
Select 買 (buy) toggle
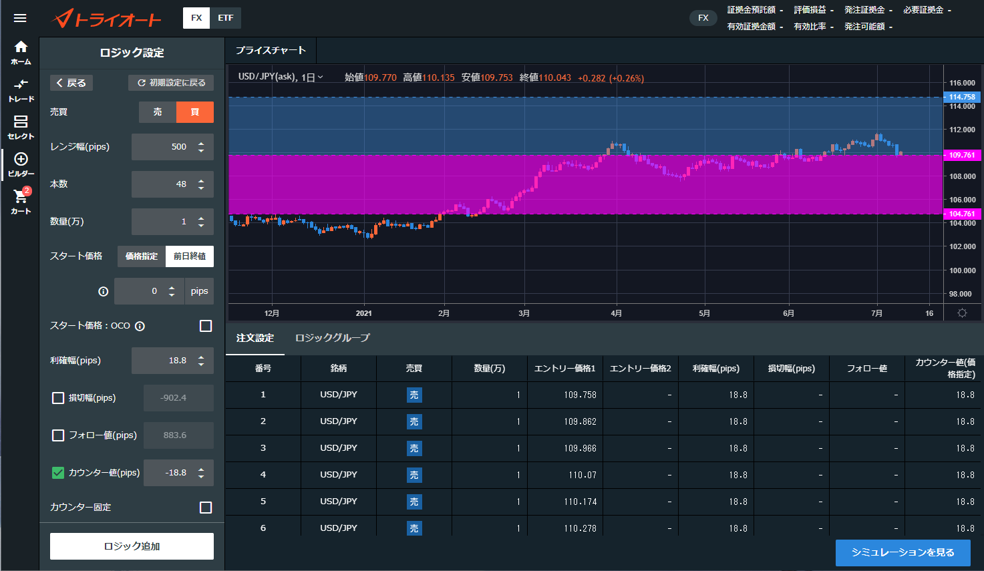tap(195, 112)
